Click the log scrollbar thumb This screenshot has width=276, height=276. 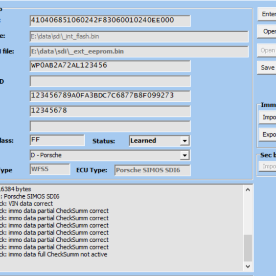[248, 248]
